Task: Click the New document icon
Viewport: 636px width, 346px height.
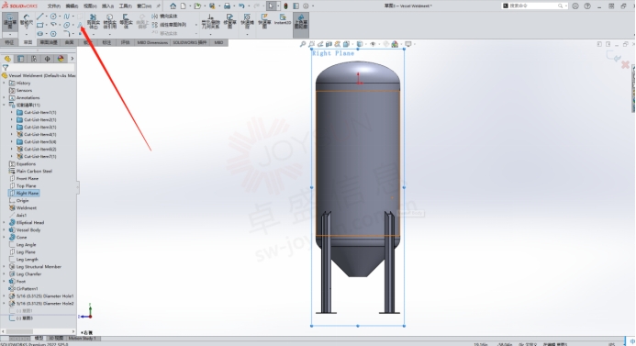Action: (184, 6)
